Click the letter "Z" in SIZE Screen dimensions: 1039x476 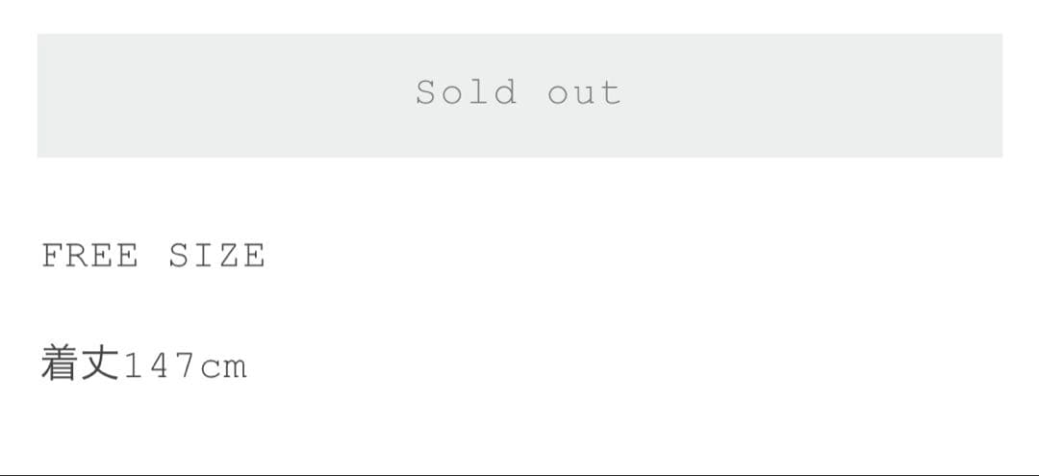(x=228, y=256)
